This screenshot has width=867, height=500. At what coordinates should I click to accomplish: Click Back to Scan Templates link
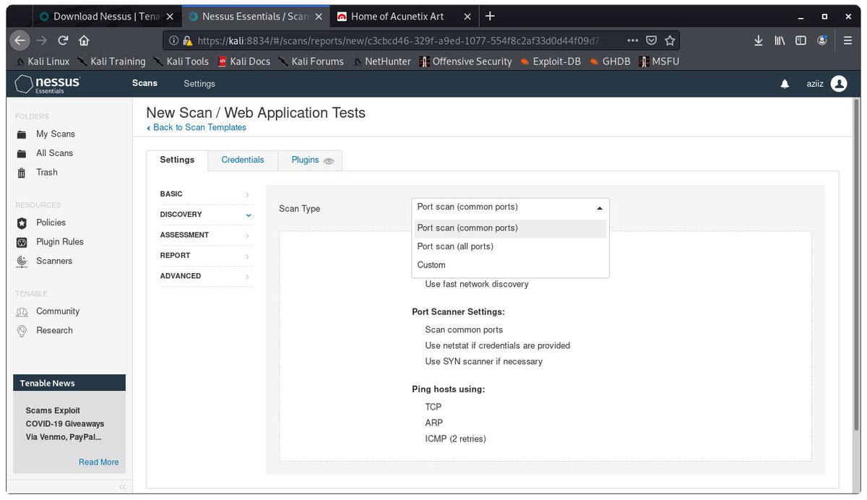pos(197,128)
